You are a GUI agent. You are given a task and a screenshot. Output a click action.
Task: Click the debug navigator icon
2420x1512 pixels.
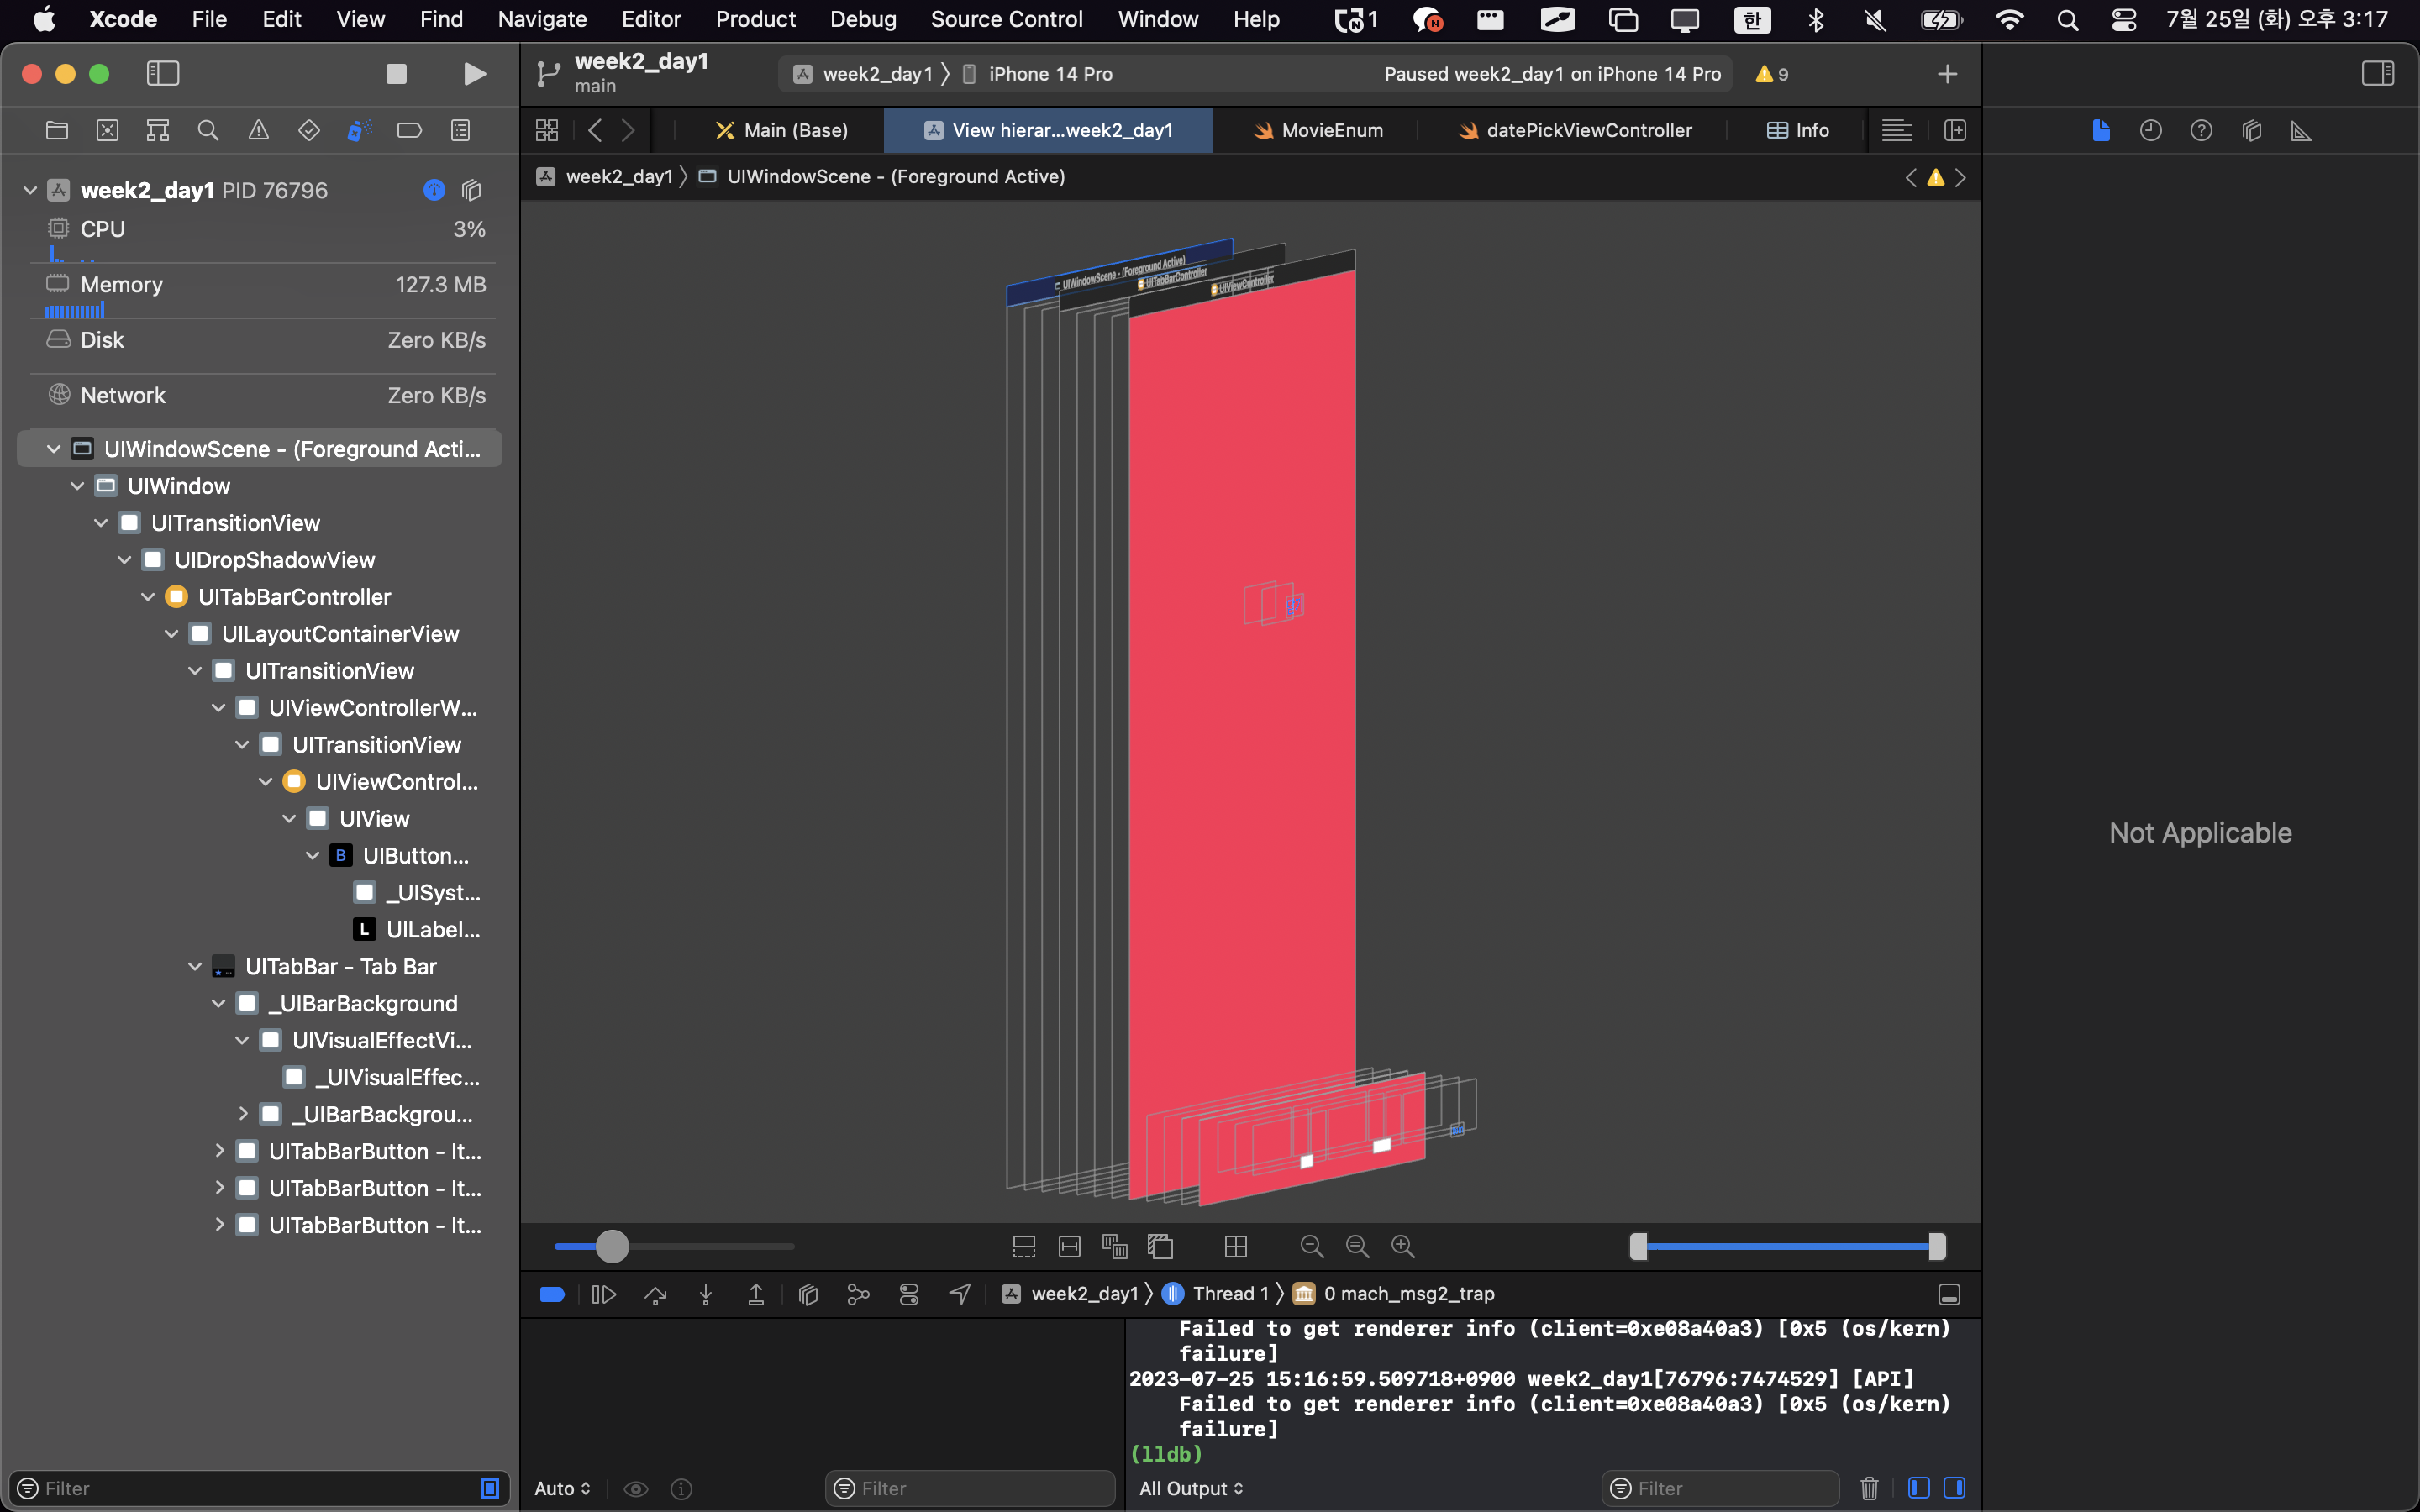pos(359,130)
